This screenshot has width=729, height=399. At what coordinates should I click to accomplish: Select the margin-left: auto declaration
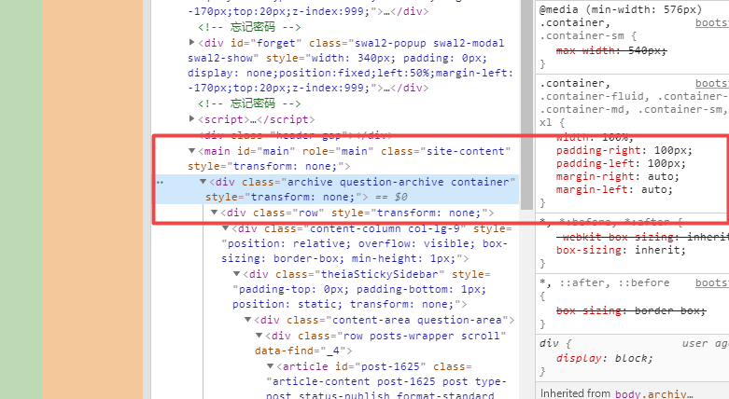pyautogui.click(x=614, y=189)
